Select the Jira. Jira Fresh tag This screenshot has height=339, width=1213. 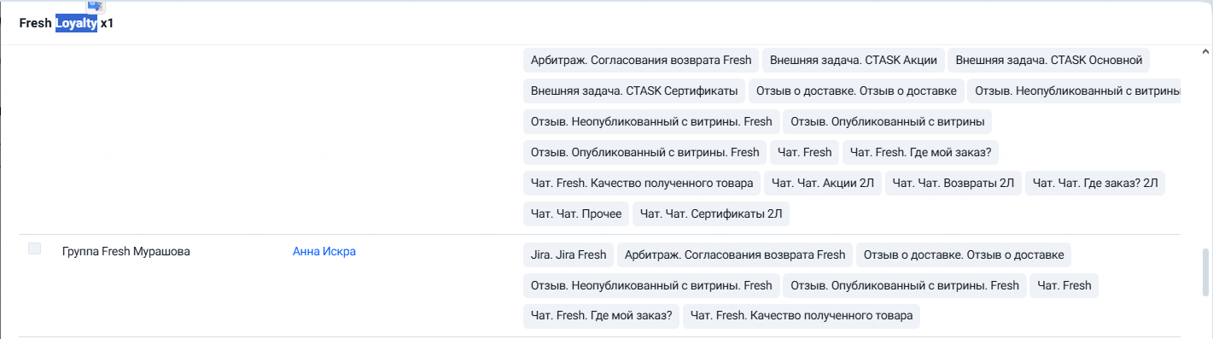click(569, 254)
